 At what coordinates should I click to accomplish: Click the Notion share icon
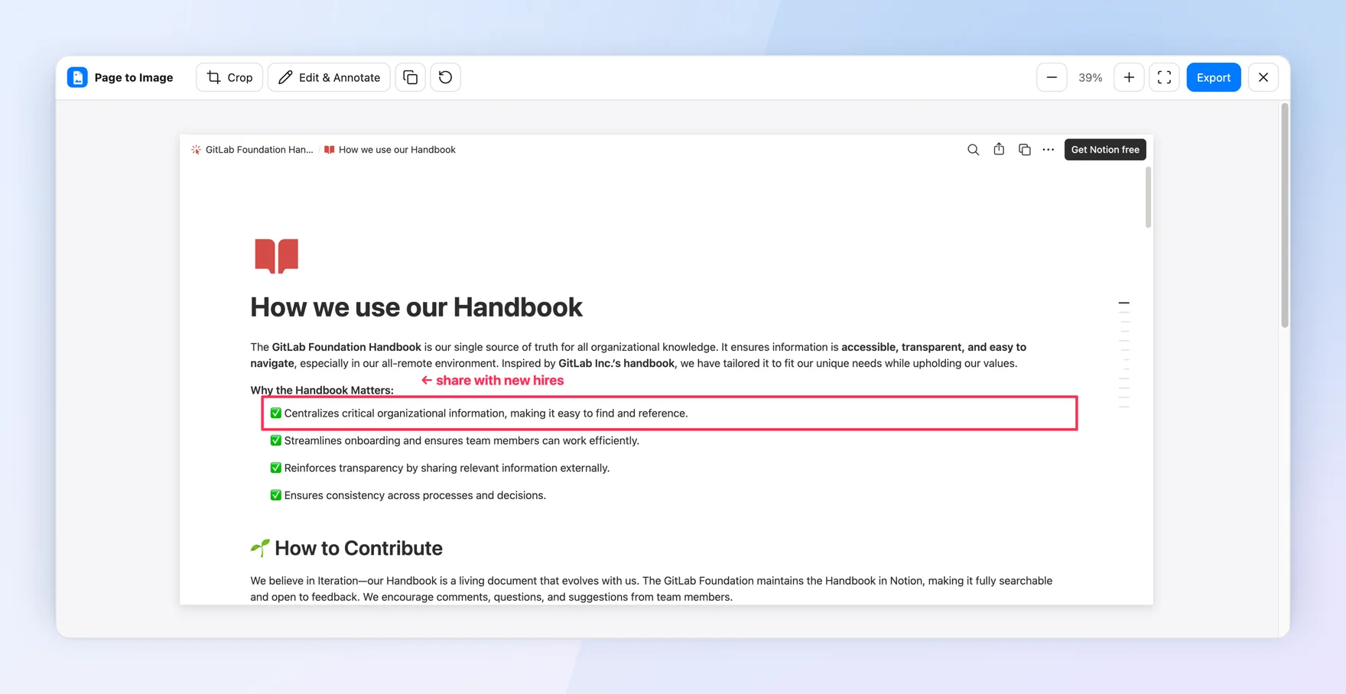(999, 150)
